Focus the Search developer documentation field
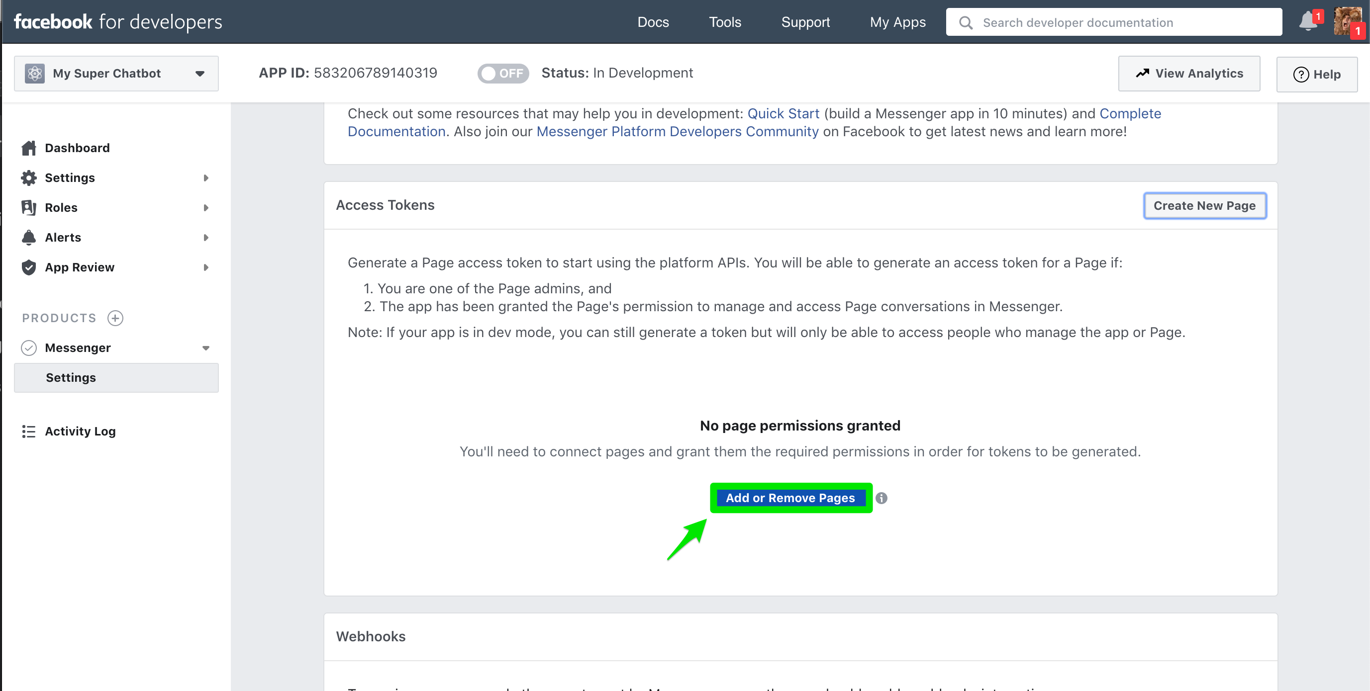 1114,22
